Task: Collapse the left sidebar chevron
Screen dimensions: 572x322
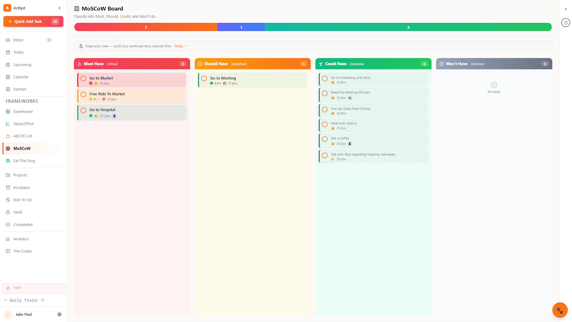Action: 59,8
